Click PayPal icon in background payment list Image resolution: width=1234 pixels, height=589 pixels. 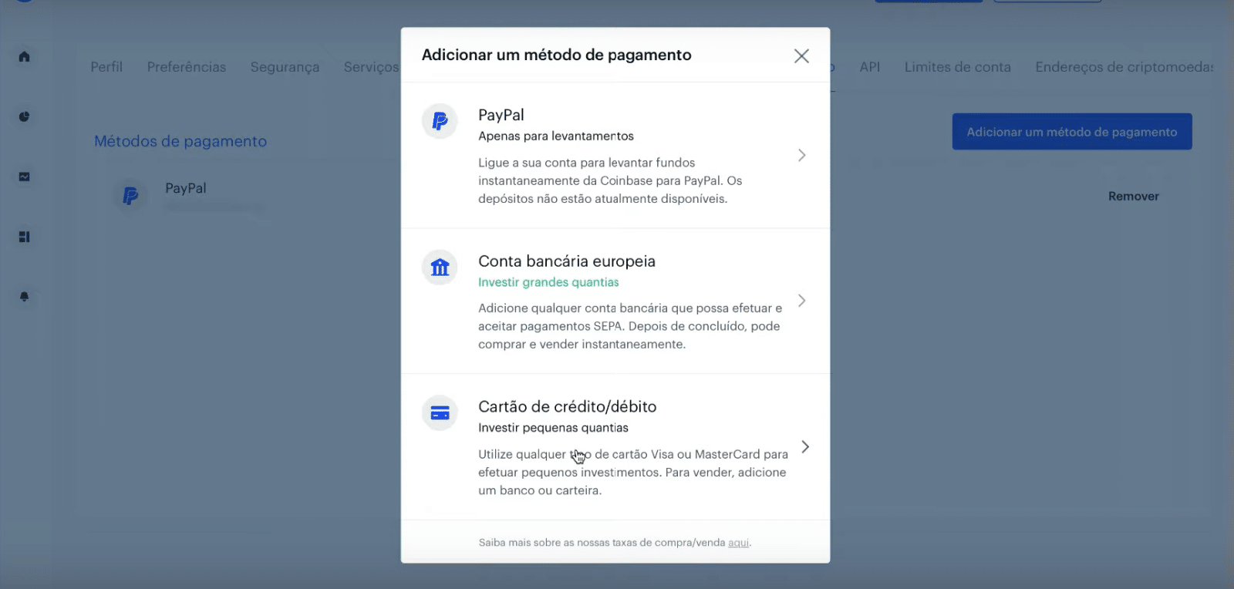pos(130,196)
